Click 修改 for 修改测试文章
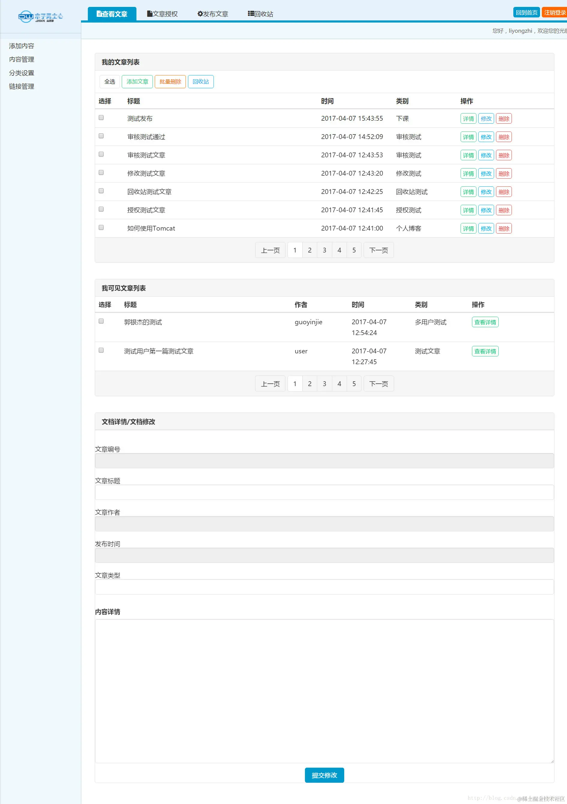 (x=486, y=174)
